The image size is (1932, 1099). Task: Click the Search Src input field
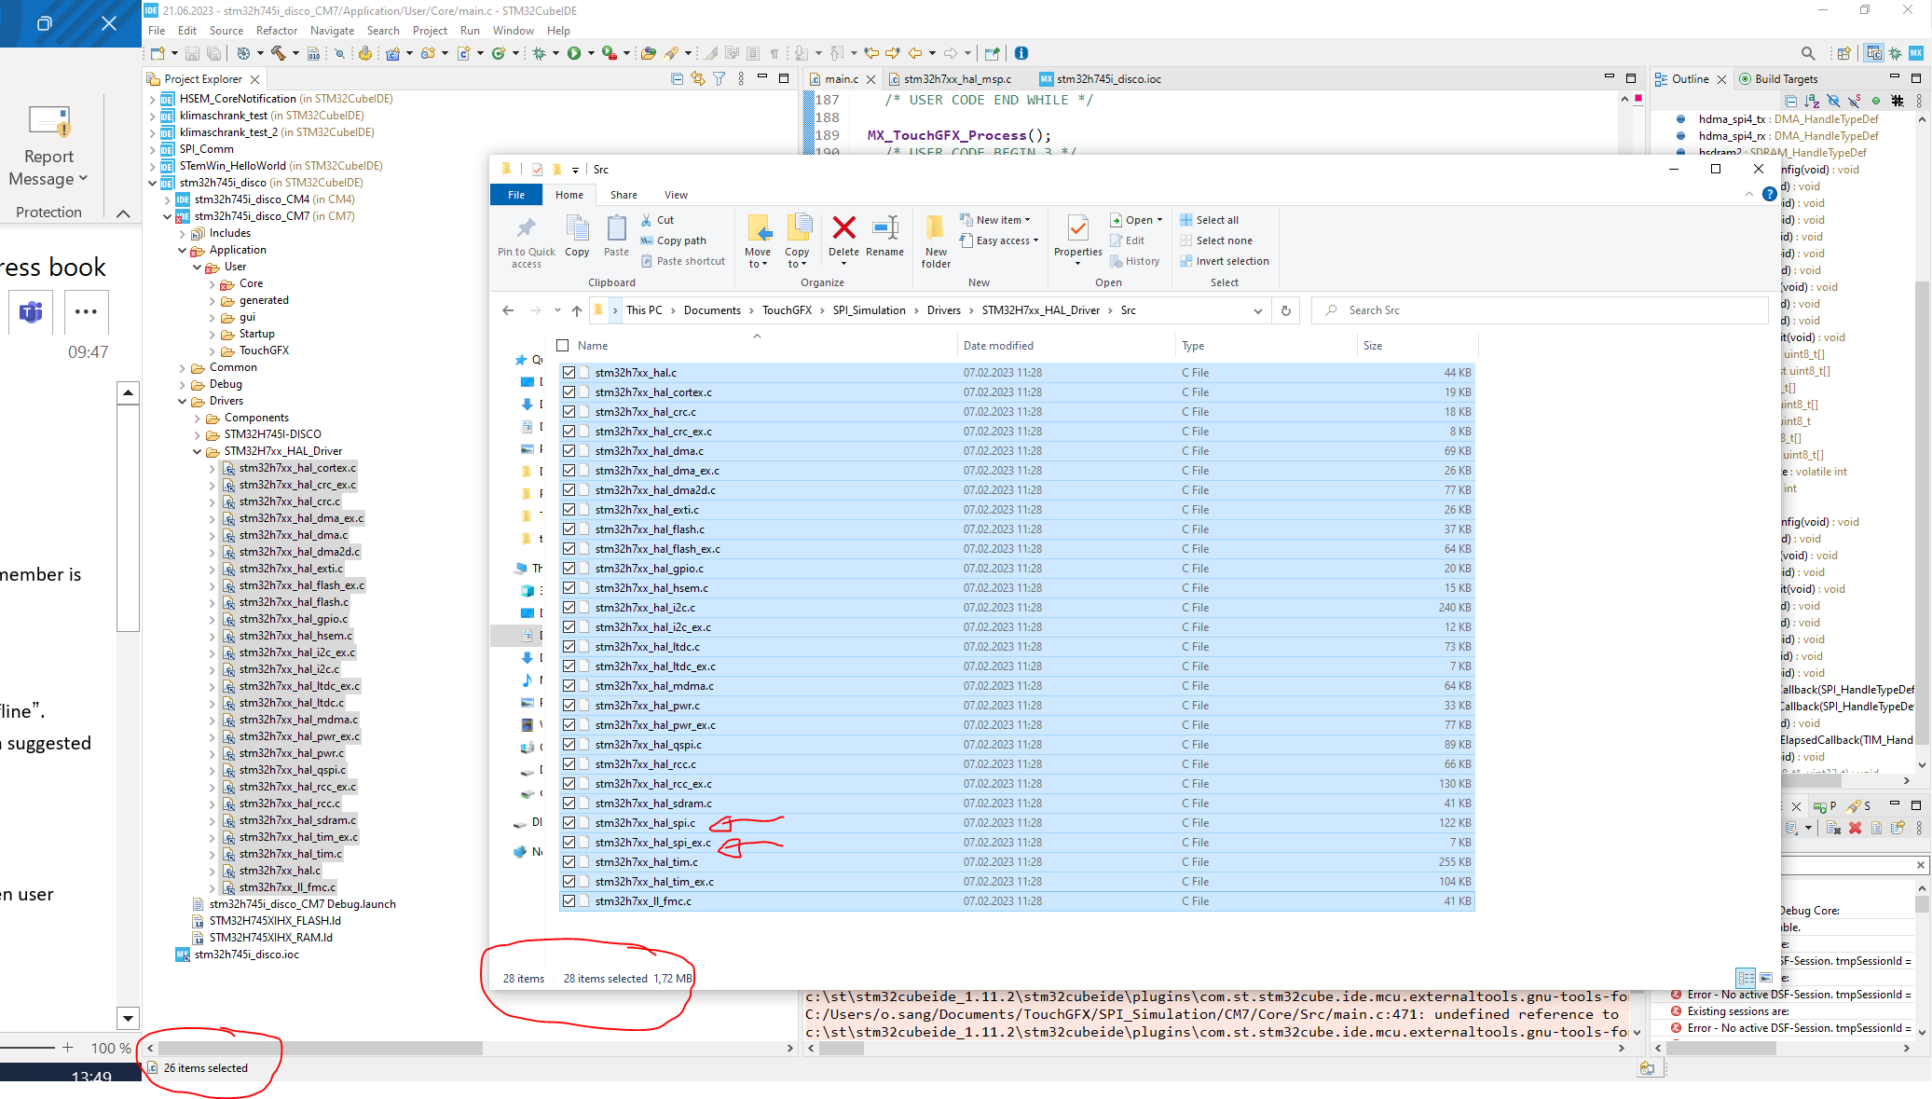(1540, 310)
